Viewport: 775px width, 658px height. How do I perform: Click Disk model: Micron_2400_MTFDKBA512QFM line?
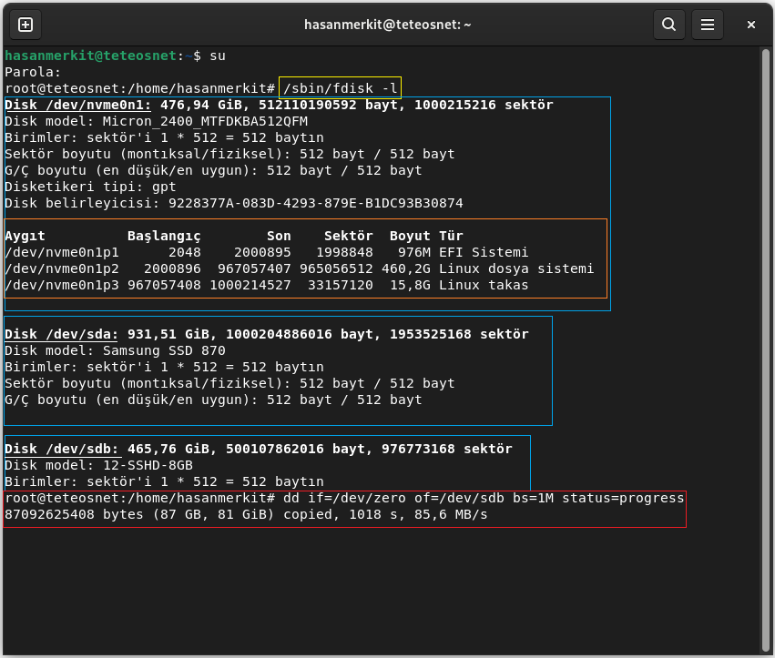point(157,122)
